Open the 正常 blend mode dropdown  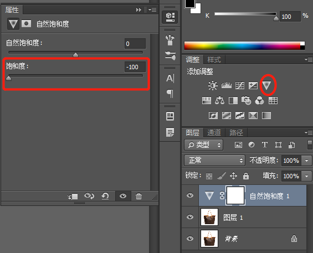click(214, 161)
